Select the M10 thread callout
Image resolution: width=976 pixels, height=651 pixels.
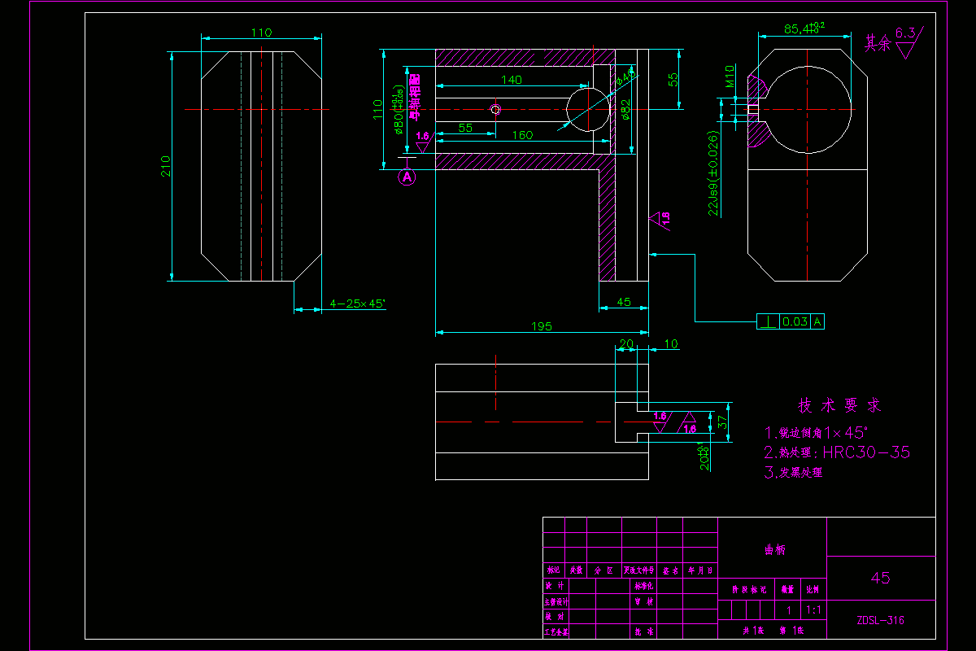point(730,76)
